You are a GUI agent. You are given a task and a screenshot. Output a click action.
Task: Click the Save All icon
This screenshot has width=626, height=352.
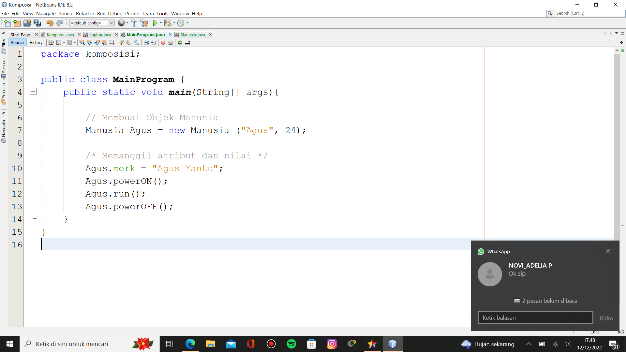point(37,23)
